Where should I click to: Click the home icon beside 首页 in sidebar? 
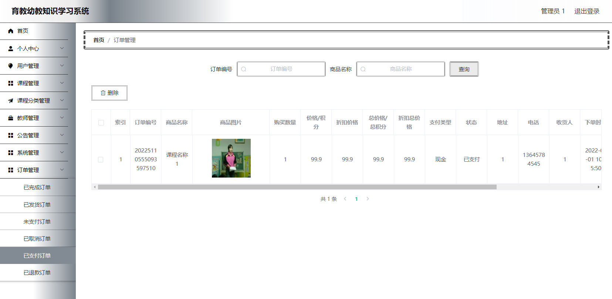click(x=11, y=31)
